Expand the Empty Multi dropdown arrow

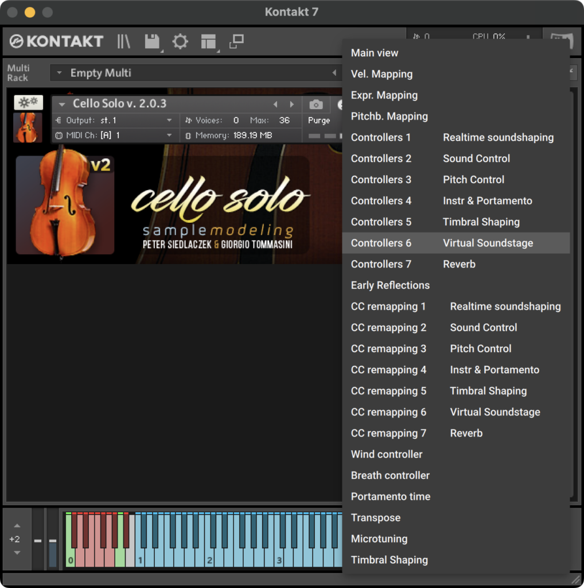pos(59,73)
